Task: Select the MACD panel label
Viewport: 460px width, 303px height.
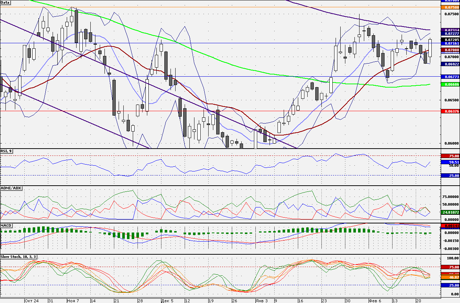Action: (6, 226)
